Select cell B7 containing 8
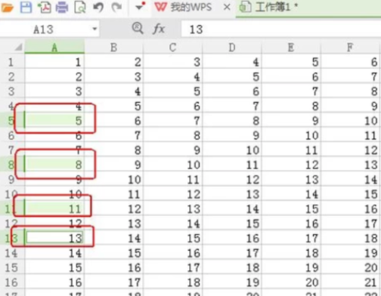 click(113, 150)
